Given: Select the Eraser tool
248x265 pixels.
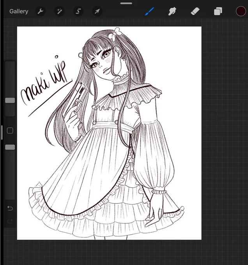Looking at the screenshot, I should tap(195, 11).
